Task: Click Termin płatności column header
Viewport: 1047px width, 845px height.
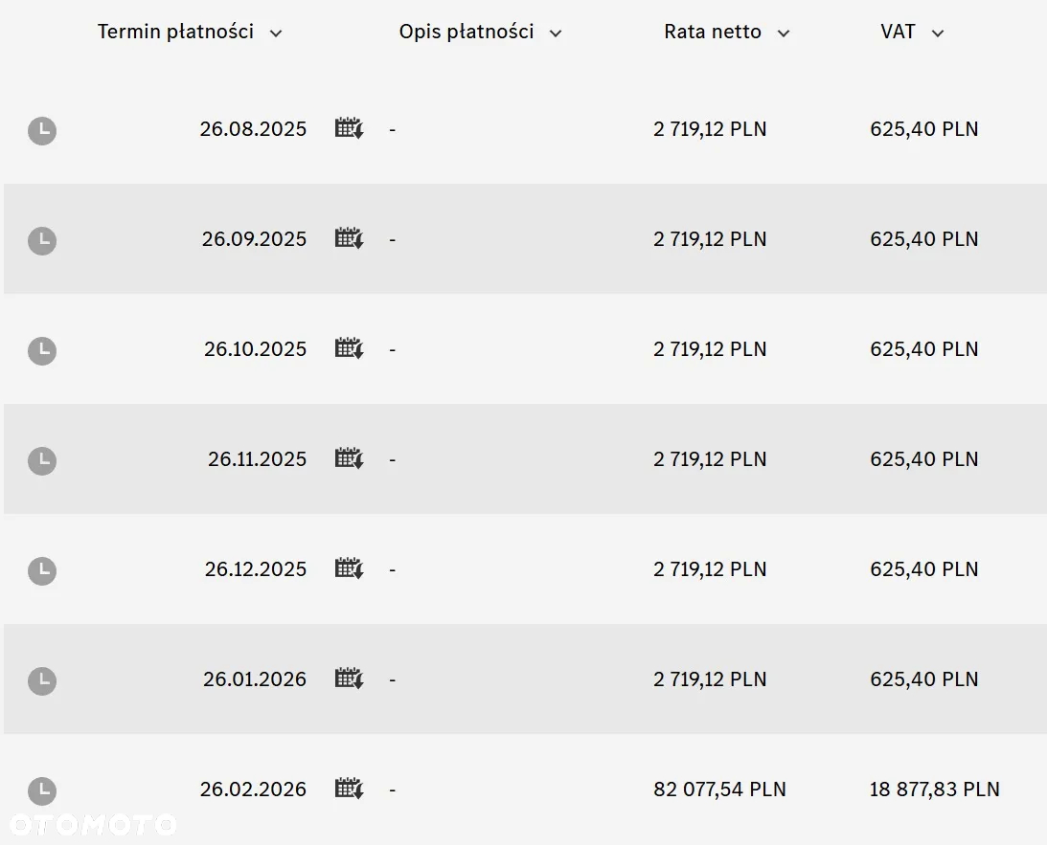Action: tap(175, 32)
